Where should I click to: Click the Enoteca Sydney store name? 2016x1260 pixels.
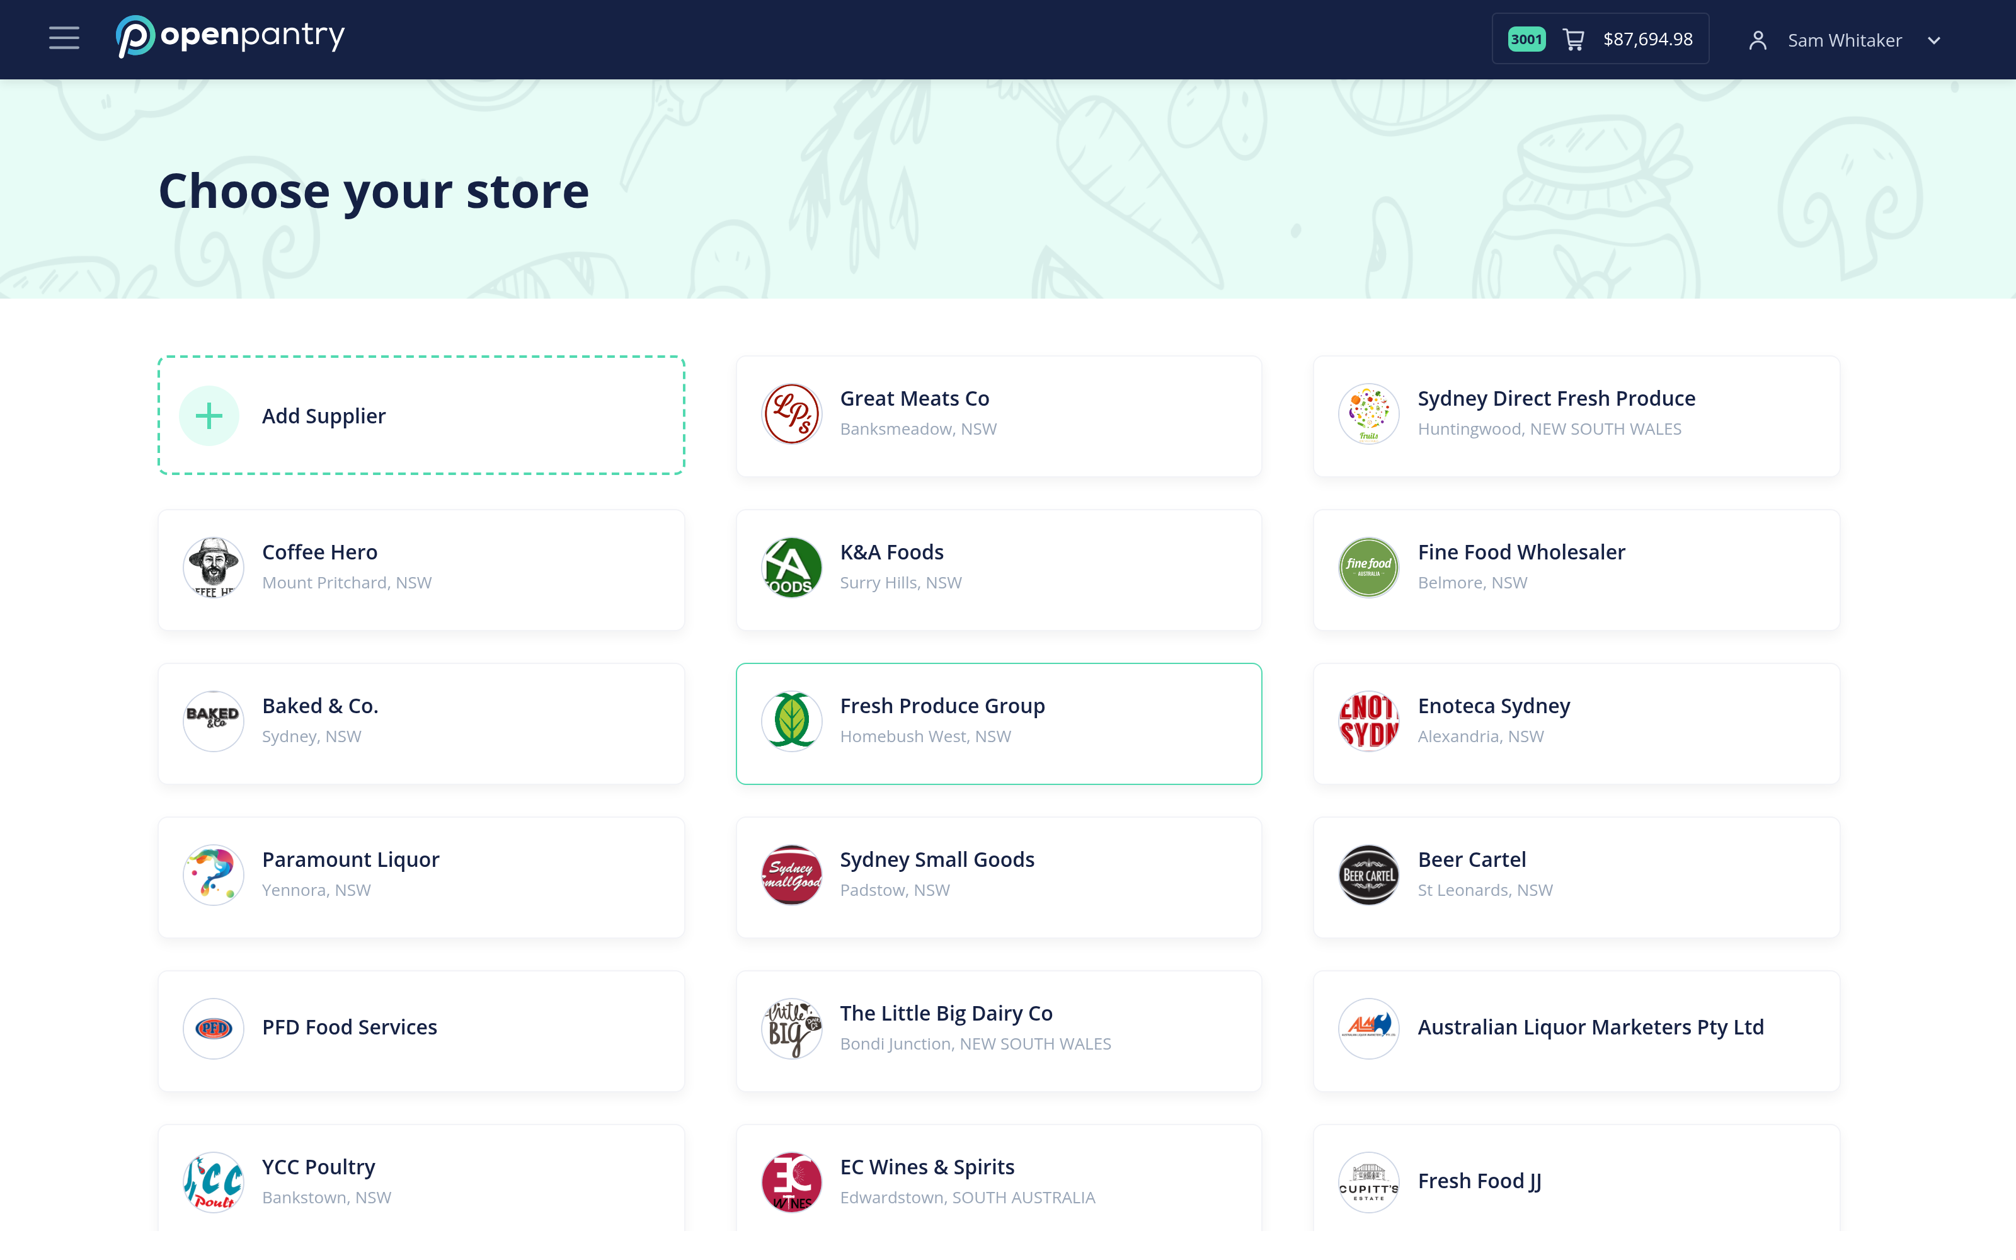click(1494, 706)
